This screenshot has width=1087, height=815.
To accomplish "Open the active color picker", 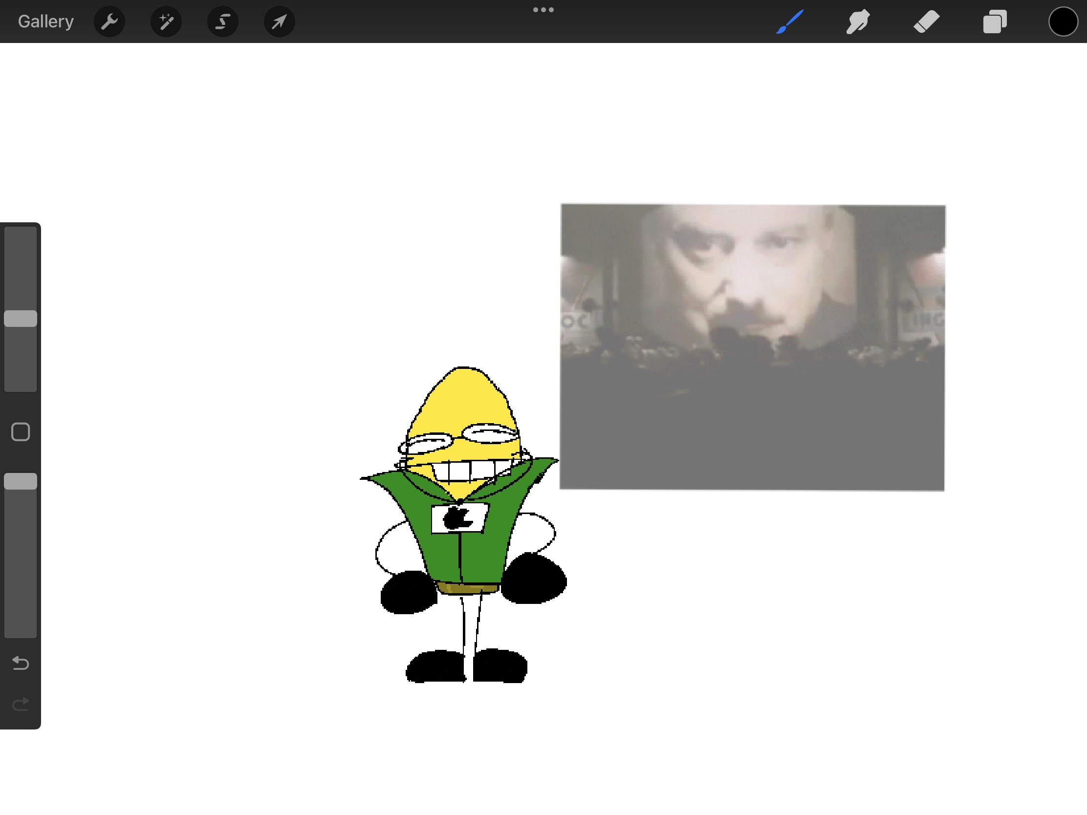I will (x=1063, y=21).
